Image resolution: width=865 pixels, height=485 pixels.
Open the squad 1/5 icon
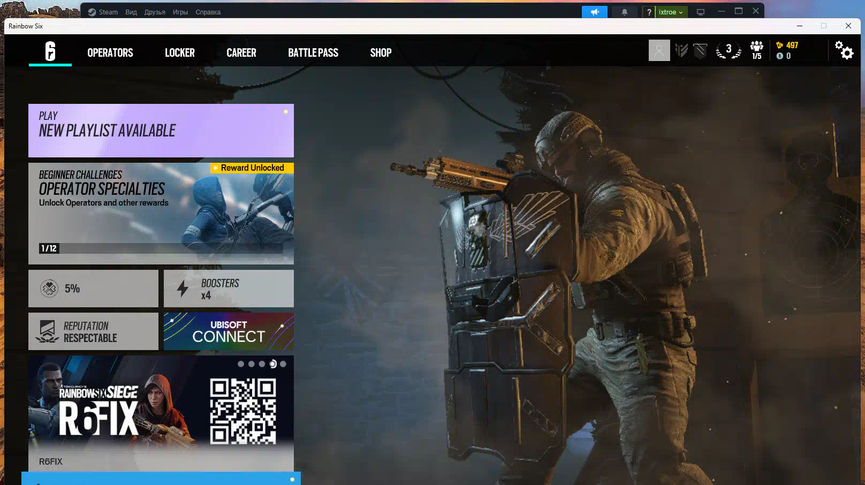[757, 50]
